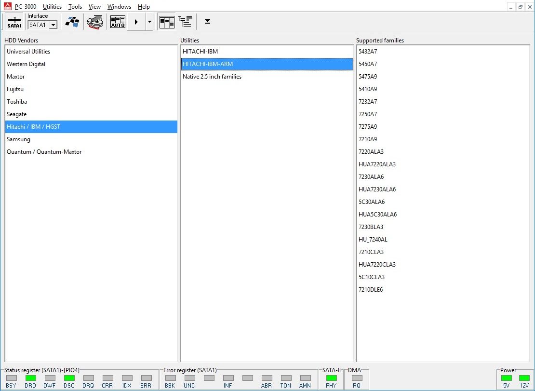The height and width of the screenshot is (391, 535).
Task: Select Toshiba vendor
Action: [91, 102]
